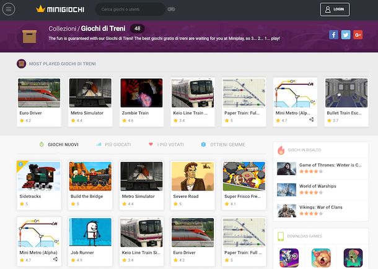Select the Giochi Nuovi tab

tap(59, 145)
